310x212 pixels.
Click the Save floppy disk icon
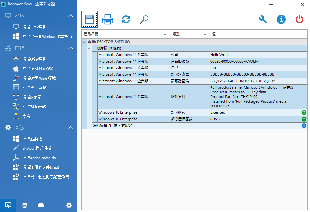click(89, 19)
